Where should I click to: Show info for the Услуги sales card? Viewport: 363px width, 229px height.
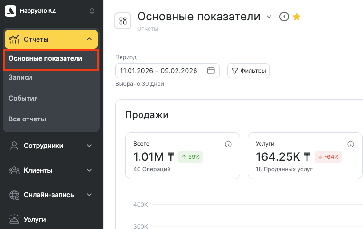(351, 144)
